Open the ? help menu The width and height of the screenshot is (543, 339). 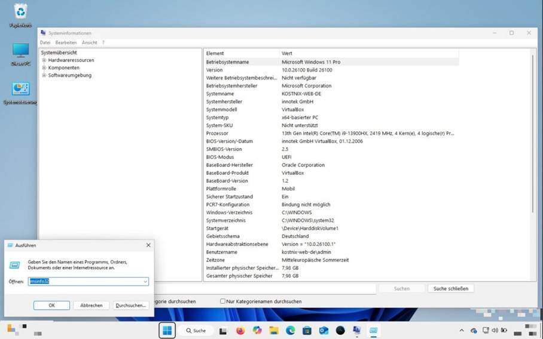[103, 42]
